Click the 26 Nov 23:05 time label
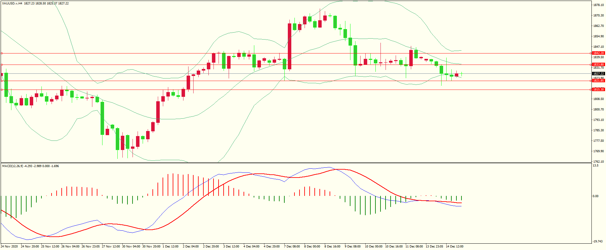 (90, 247)
